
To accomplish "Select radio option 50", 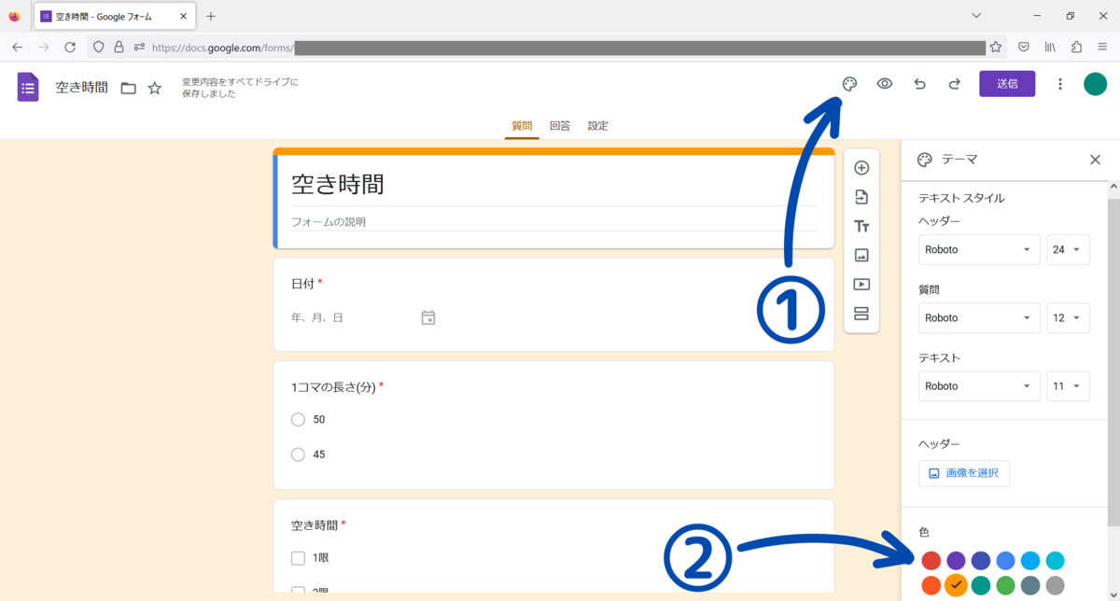I will click(x=299, y=420).
